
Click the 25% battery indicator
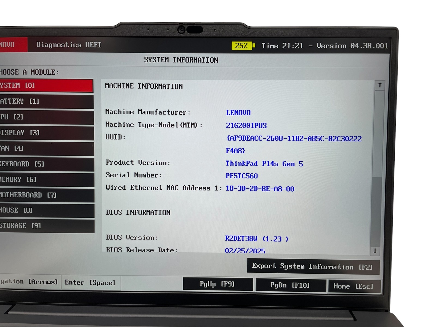[x=243, y=46]
